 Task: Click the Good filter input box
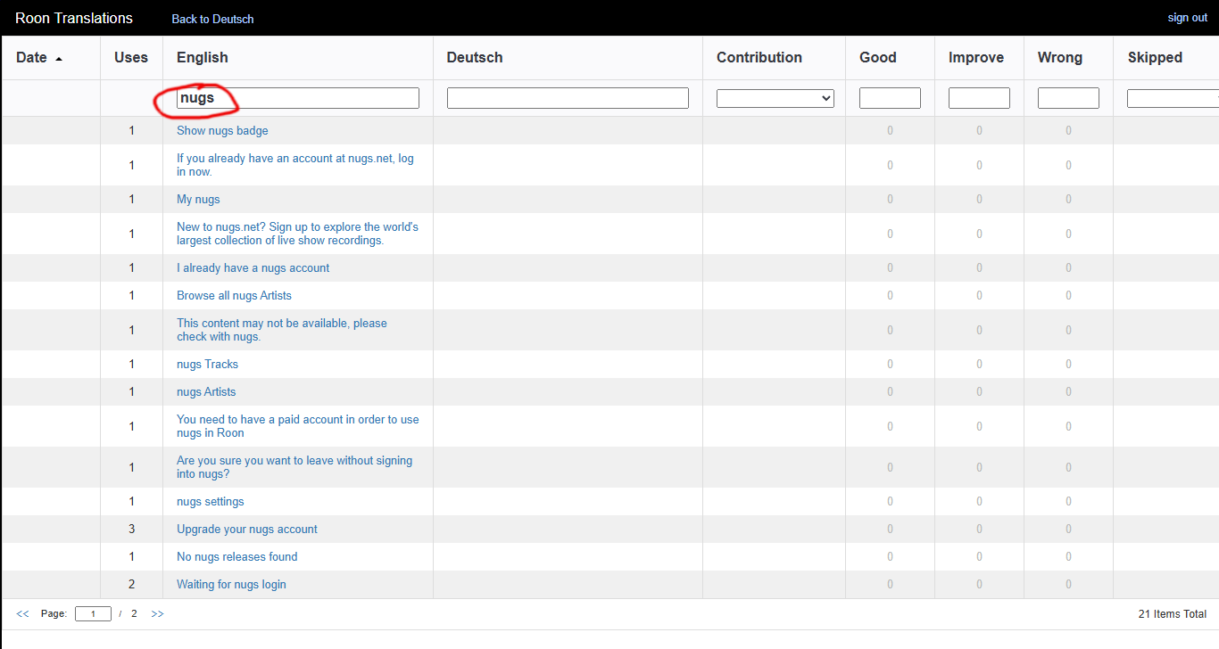pyautogui.click(x=890, y=98)
